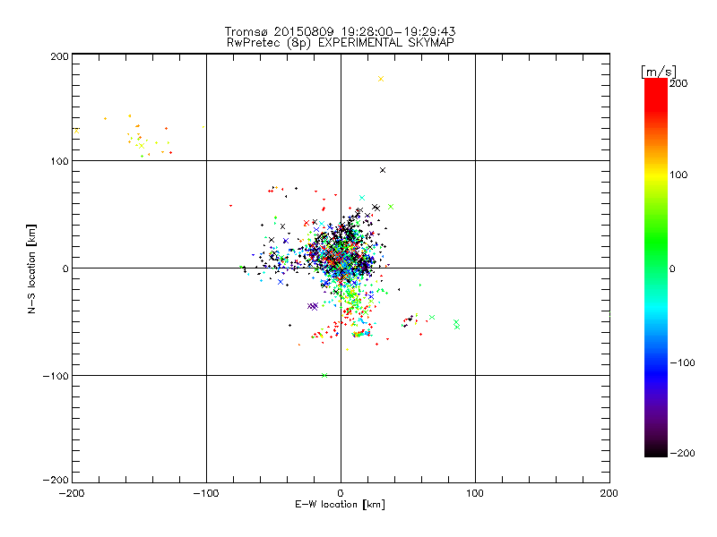Screen dimensions: 717x537
Task: Click the green band of the colorbar near 0
Action: point(656,268)
